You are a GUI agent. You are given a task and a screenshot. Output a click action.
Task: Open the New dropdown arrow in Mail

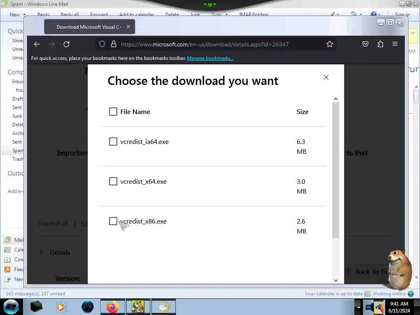point(24,14)
